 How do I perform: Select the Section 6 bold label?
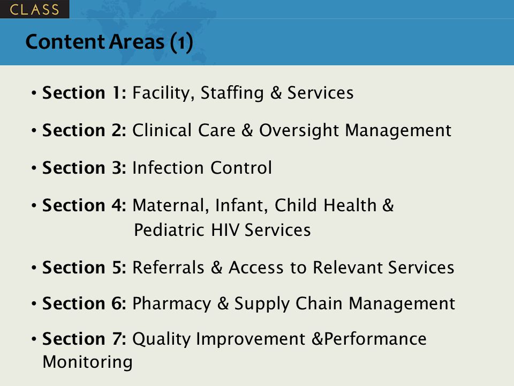84,303
